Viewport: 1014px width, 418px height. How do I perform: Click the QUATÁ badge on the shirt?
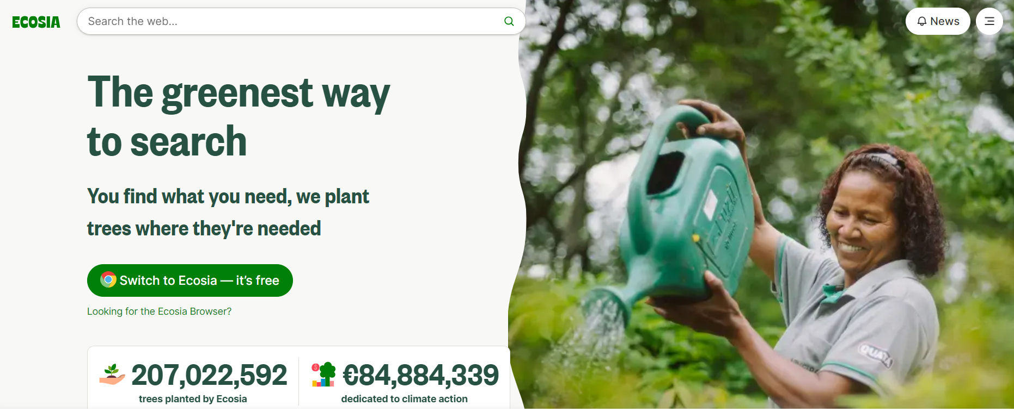click(x=875, y=355)
